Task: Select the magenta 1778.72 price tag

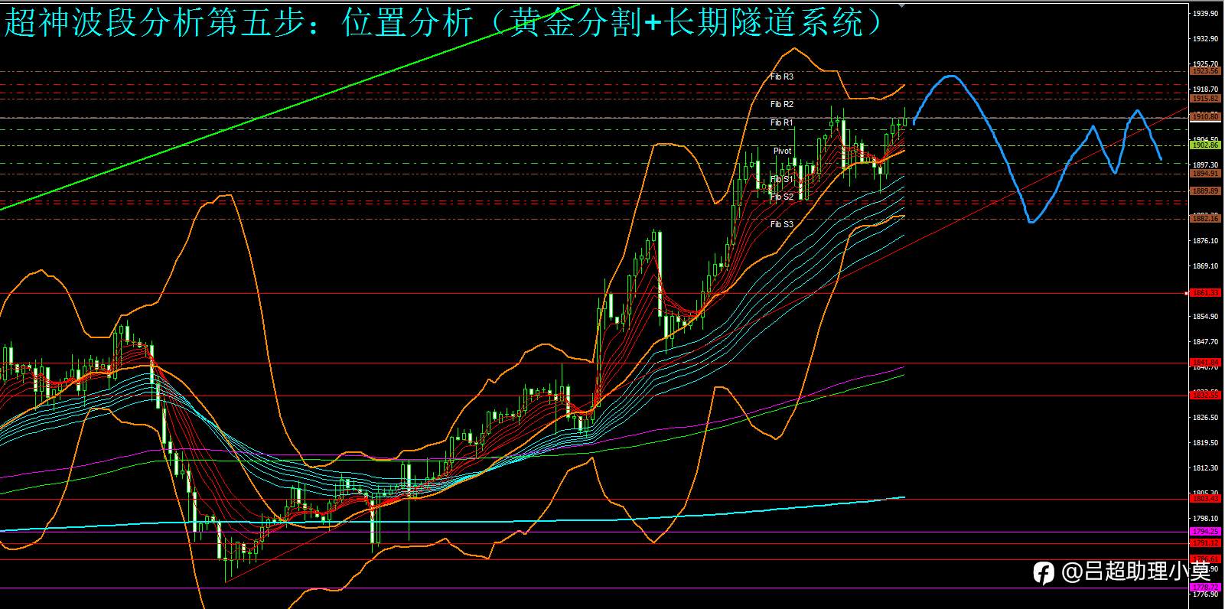Action: point(1205,588)
